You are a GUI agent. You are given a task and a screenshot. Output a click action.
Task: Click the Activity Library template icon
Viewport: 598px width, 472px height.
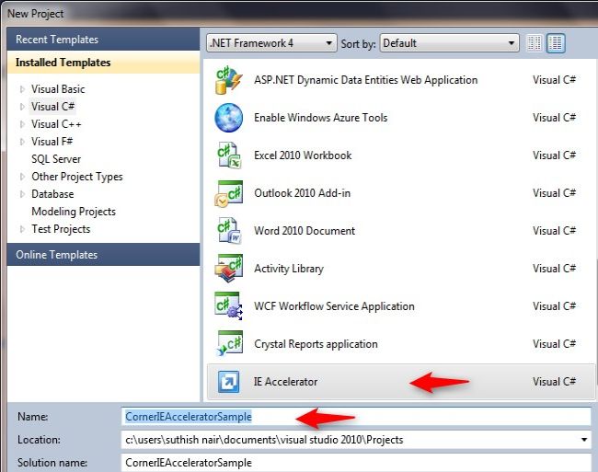[228, 269]
